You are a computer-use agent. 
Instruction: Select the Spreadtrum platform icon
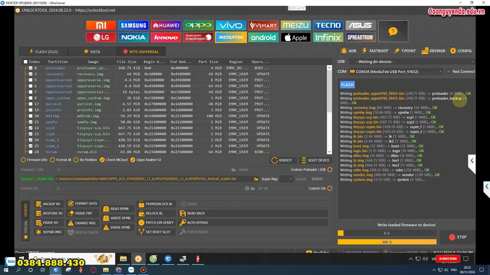pos(361,37)
